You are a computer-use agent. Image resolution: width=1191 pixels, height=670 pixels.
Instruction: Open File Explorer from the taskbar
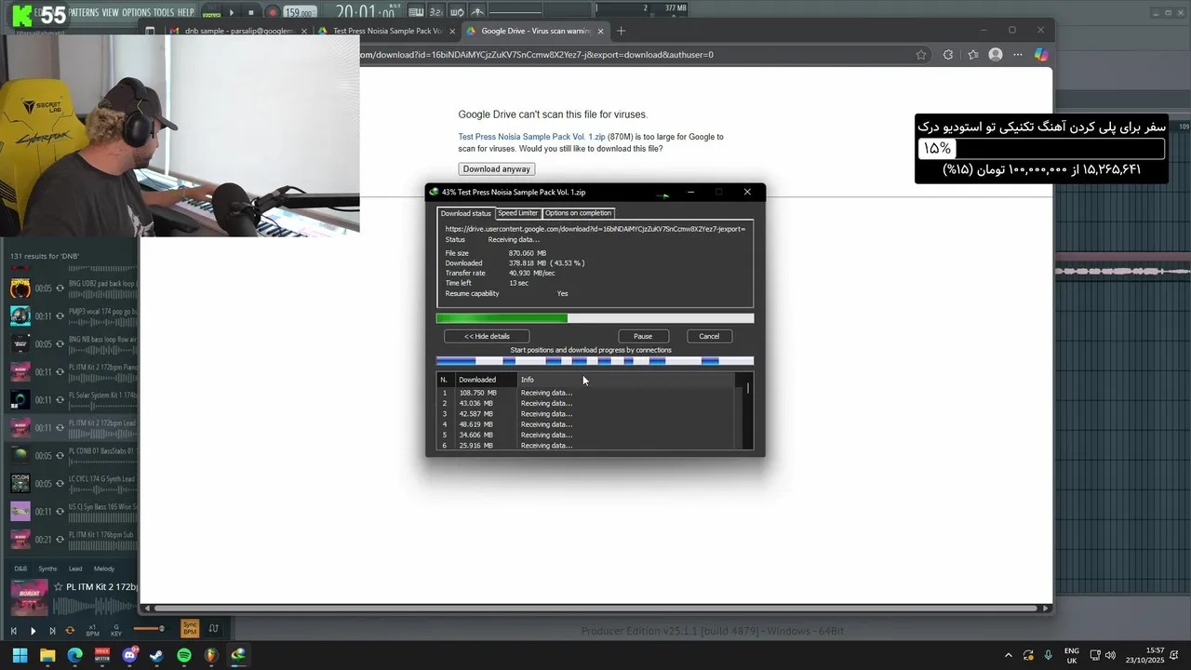click(x=47, y=655)
